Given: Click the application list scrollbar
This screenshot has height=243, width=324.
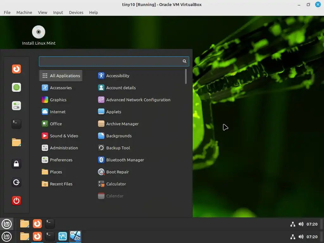Looking at the screenshot, I should [x=186, y=77].
